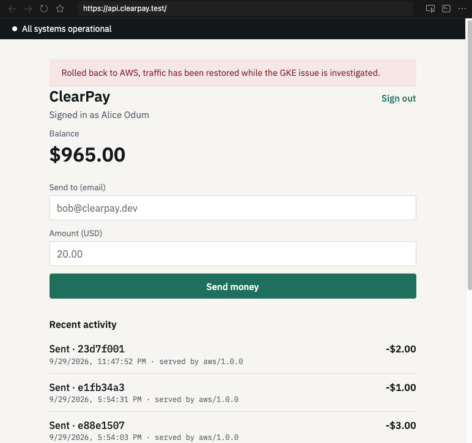Click the Send to (email) label
This screenshot has width=472, height=443.
pos(78,188)
